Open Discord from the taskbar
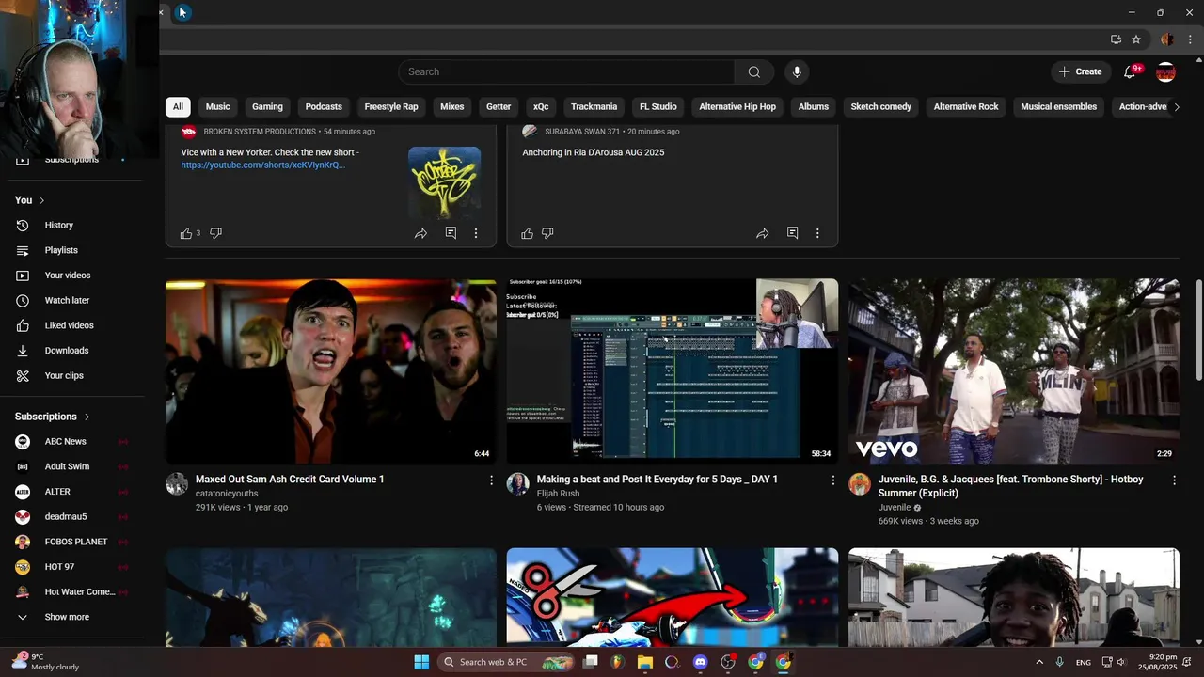The width and height of the screenshot is (1204, 677). click(700, 662)
